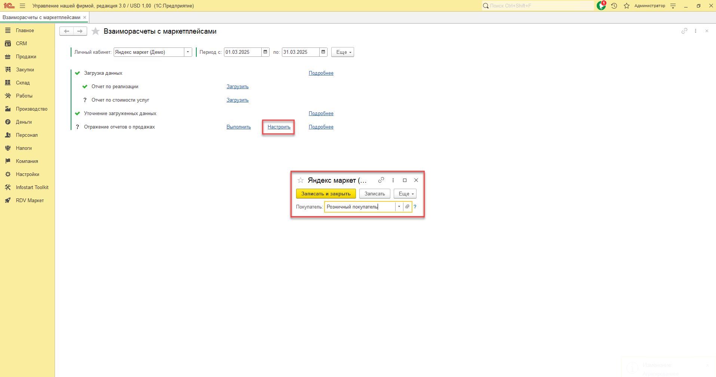716x377 pixels.
Task: Open three-dots menu of the main form
Action: click(695, 31)
